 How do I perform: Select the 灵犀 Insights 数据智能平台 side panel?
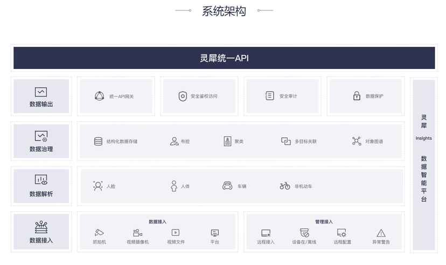pos(423,165)
